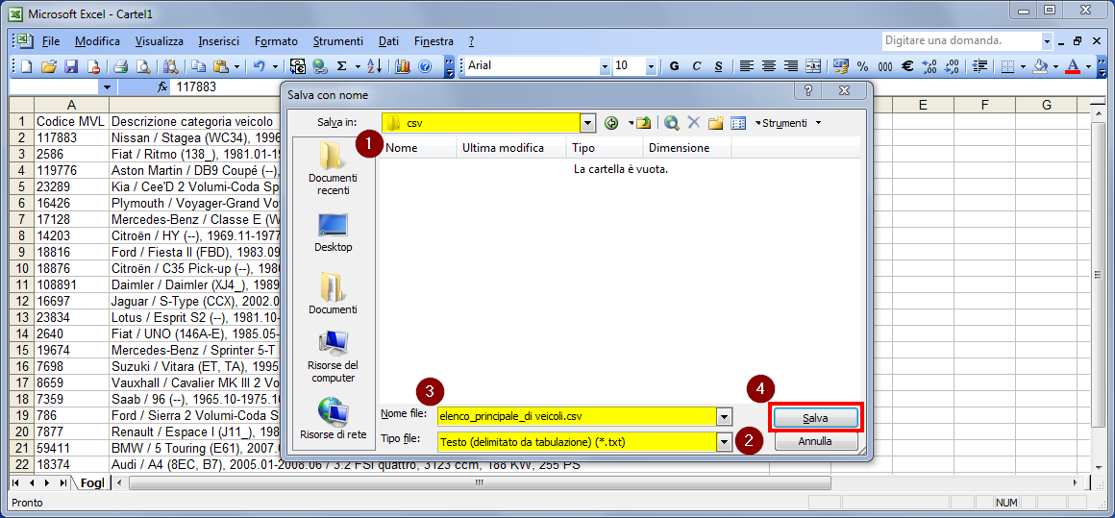Expand the Nome file dropdown arrow
The height and width of the screenshot is (518, 1115).
725,416
